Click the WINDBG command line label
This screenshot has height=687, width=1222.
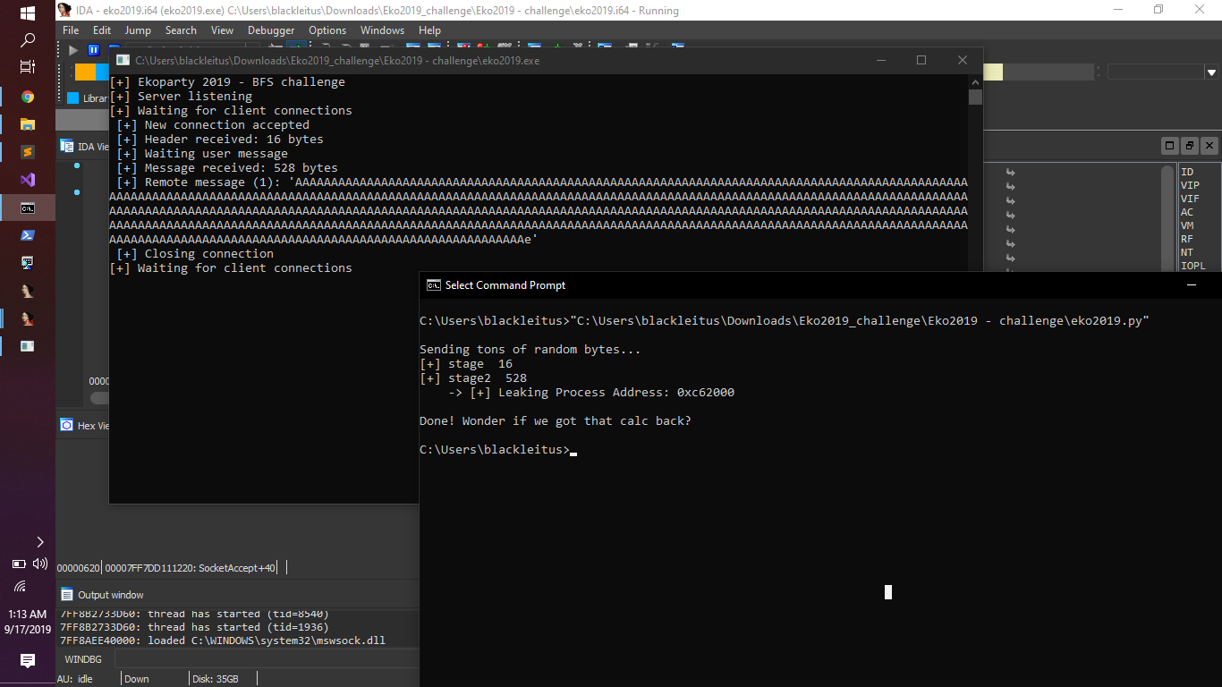83,659
